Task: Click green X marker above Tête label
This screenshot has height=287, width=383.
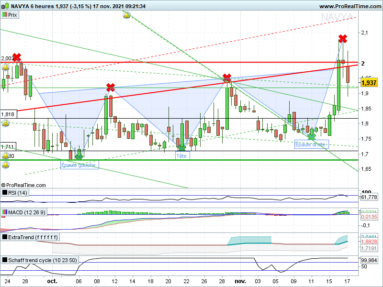Action: pos(181,147)
